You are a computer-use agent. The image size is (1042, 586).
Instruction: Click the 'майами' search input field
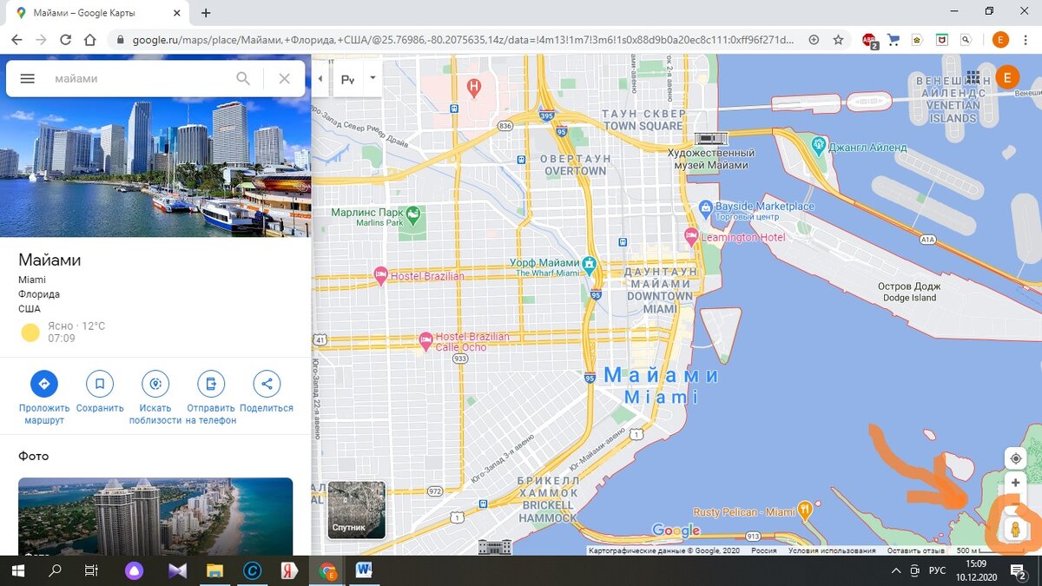pyautogui.click(x=139, y=78)
